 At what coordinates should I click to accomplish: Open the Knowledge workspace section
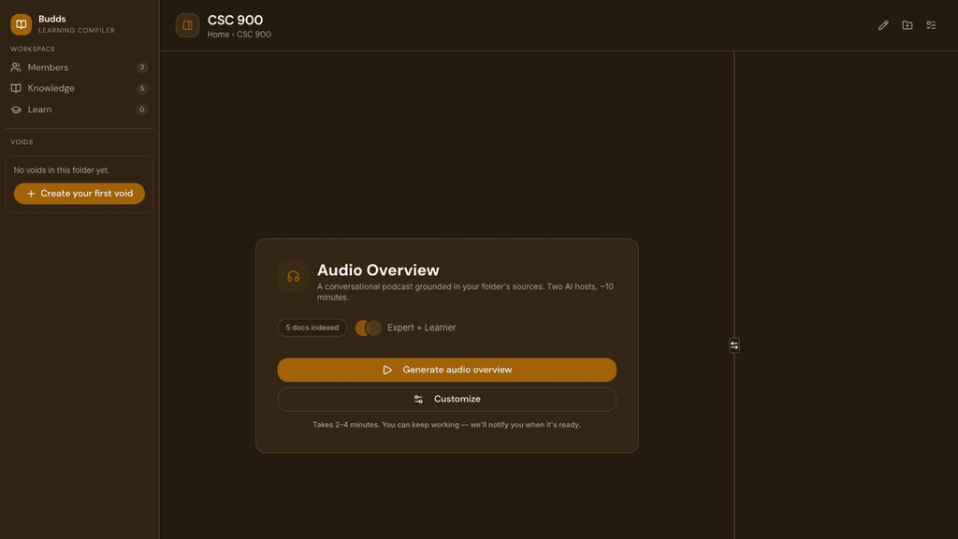[80, 88]
